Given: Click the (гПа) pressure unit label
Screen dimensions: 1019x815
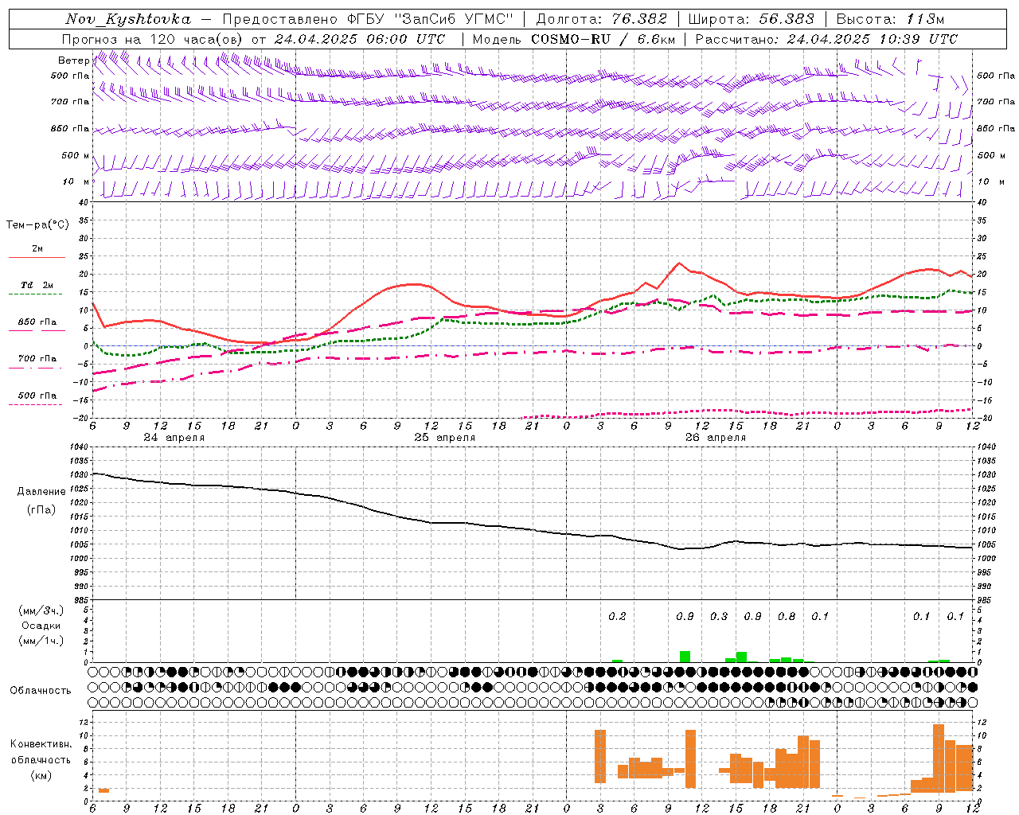Looking at the screenshot, I should click(x=41, y=509).
